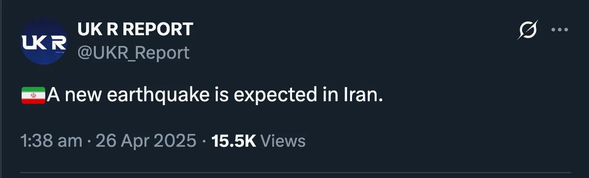This screenshot has height=178, width=589.
Task: Visit the @UKR_Report handle link
Action: 133,53
